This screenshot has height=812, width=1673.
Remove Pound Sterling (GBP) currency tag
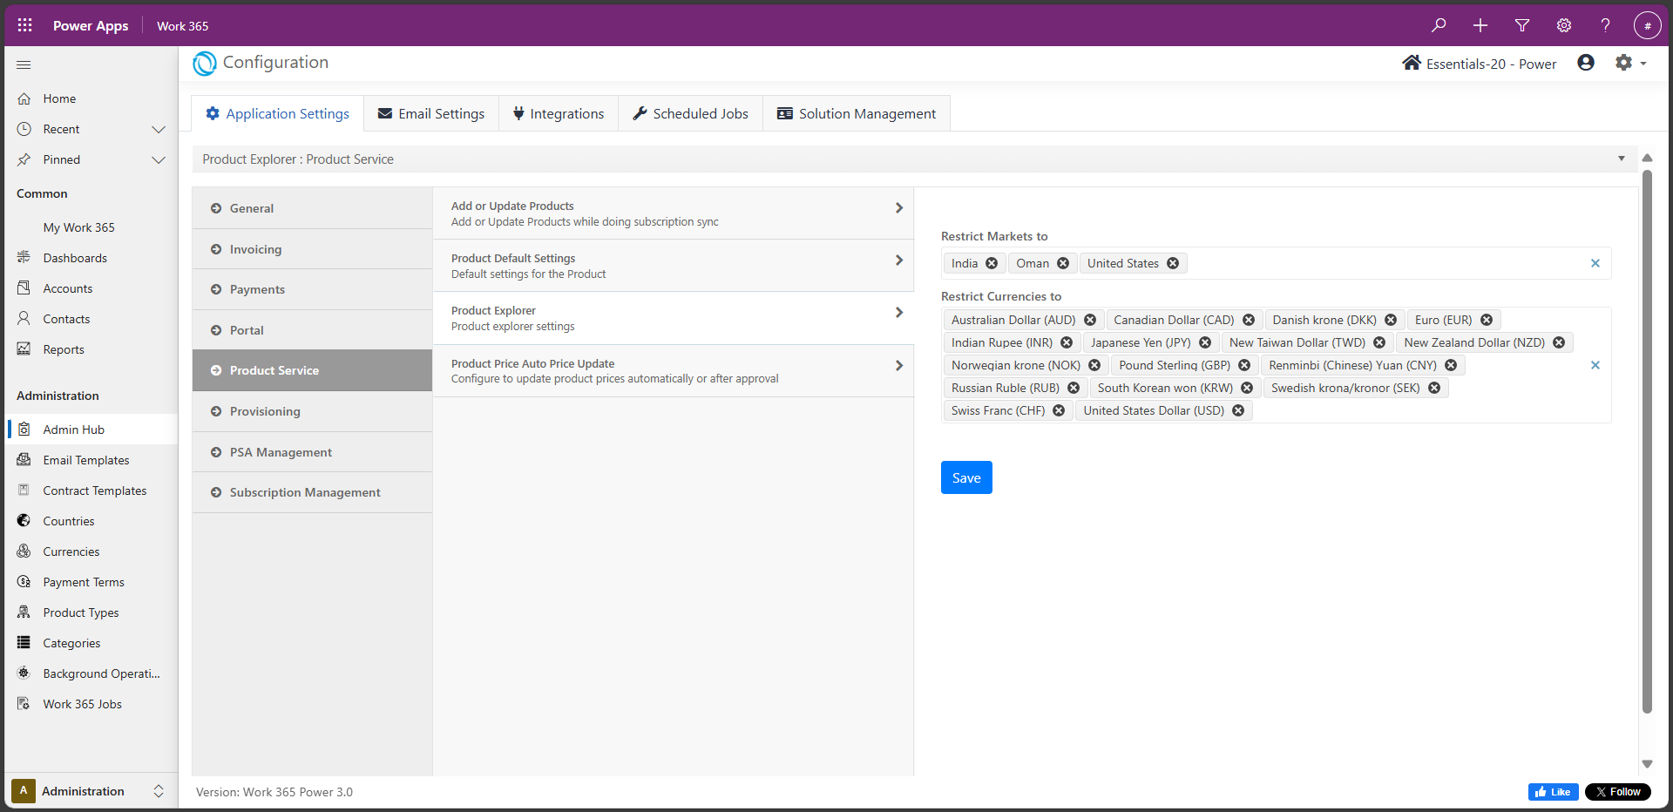(x=1244, y=365)
